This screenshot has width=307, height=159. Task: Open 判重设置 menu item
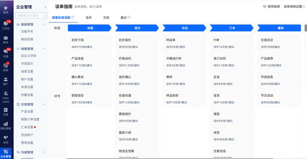click(x=27, y=95)
